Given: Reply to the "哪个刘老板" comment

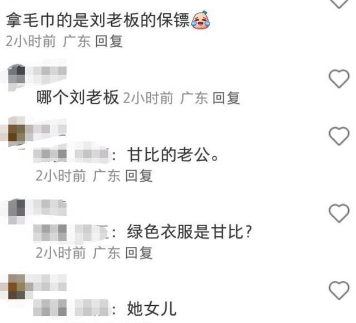Looking at the screenshot, I should tap(226, 98).
